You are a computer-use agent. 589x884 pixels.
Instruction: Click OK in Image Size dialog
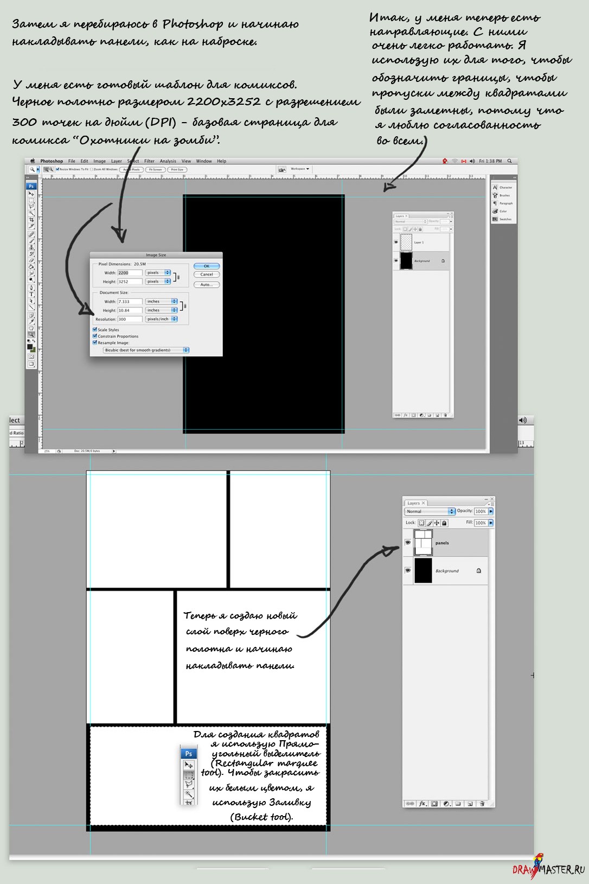coord(207,266)
